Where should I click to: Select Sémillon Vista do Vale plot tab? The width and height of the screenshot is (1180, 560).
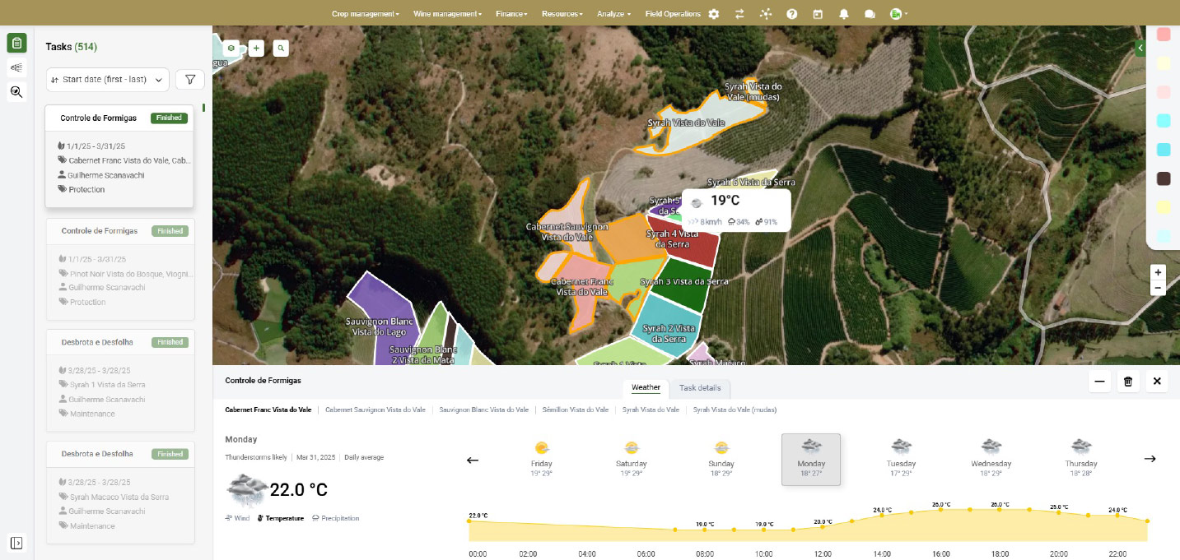click(x=576, y=410)
